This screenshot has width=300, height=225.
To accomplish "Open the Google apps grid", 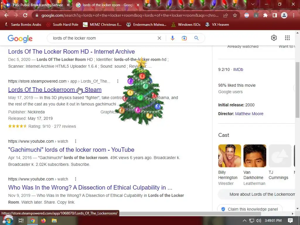I will coord(287,38).
